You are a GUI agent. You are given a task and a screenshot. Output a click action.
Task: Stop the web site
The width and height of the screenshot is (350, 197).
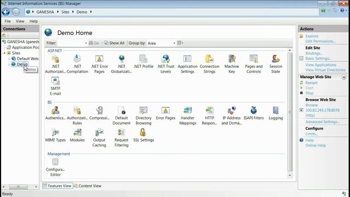(x=310, y=93)
